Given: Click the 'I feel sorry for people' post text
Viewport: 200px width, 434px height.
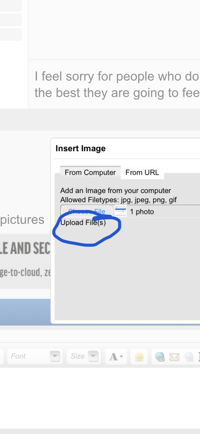Looking at the screenshot, I should pos(117,85).
